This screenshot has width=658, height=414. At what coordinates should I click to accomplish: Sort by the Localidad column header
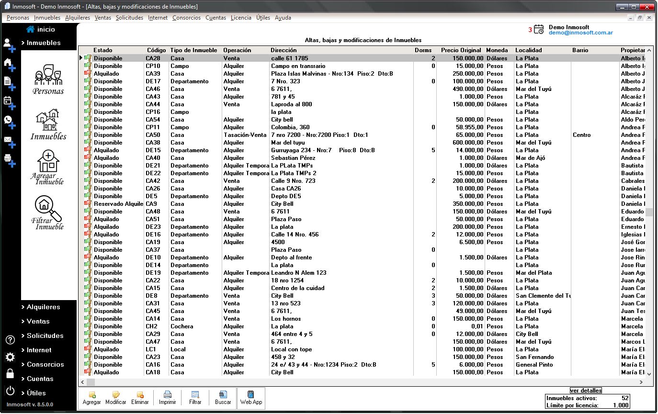(542, 50)
